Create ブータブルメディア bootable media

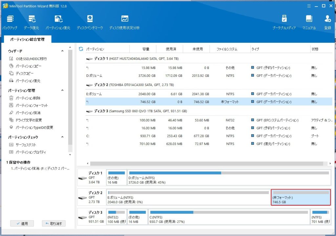(284, 22)
